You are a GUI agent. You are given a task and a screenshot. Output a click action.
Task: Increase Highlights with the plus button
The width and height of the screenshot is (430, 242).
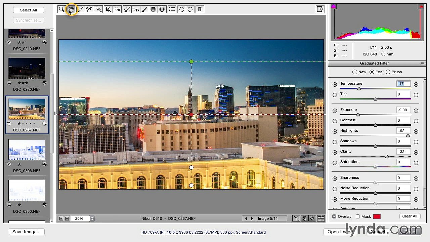point(416,132)
